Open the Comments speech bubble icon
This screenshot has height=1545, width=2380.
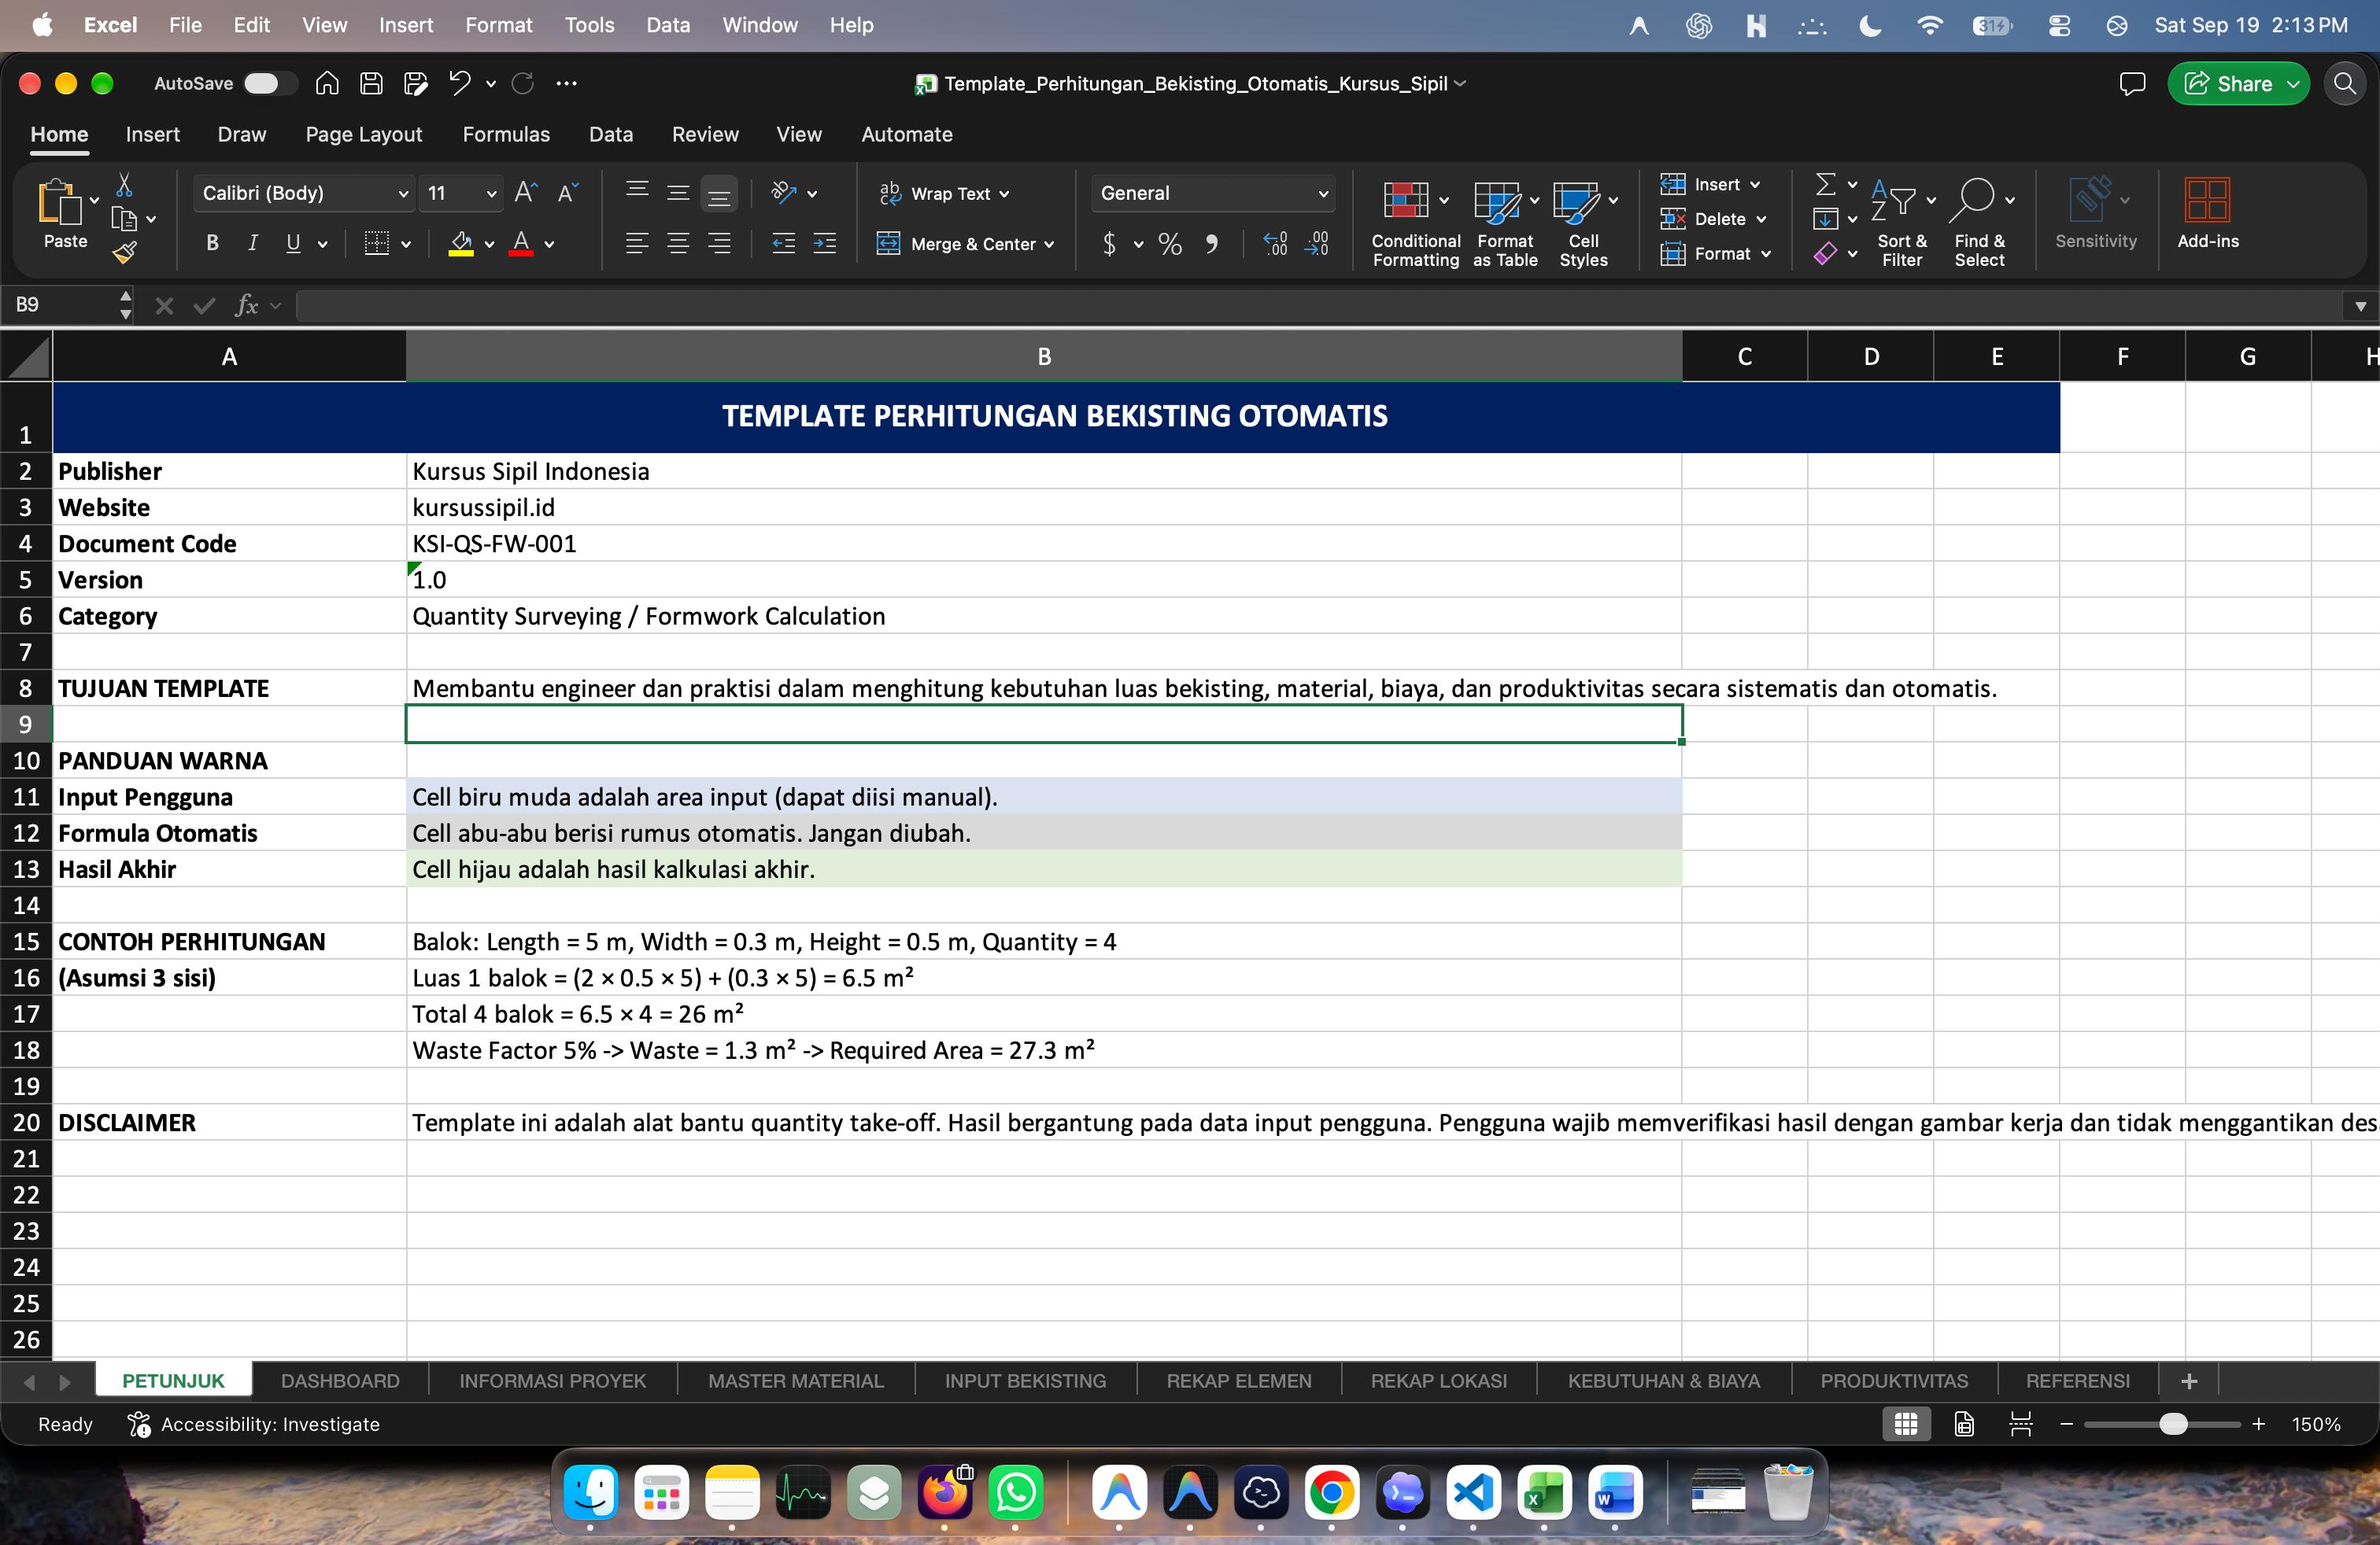pos(2132,84)
